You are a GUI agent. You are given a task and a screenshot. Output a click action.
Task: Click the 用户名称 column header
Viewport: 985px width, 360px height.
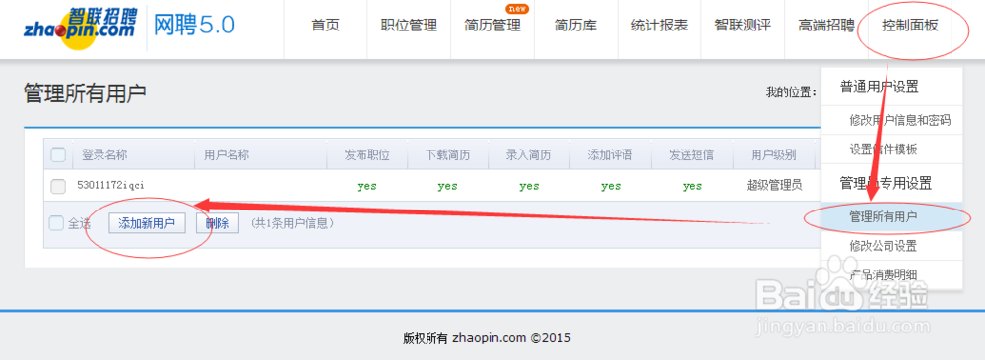227,155
